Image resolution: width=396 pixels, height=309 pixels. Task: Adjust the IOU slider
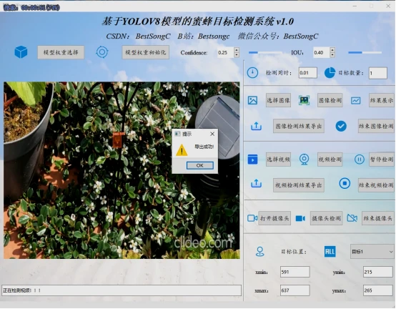pos(365,52)
